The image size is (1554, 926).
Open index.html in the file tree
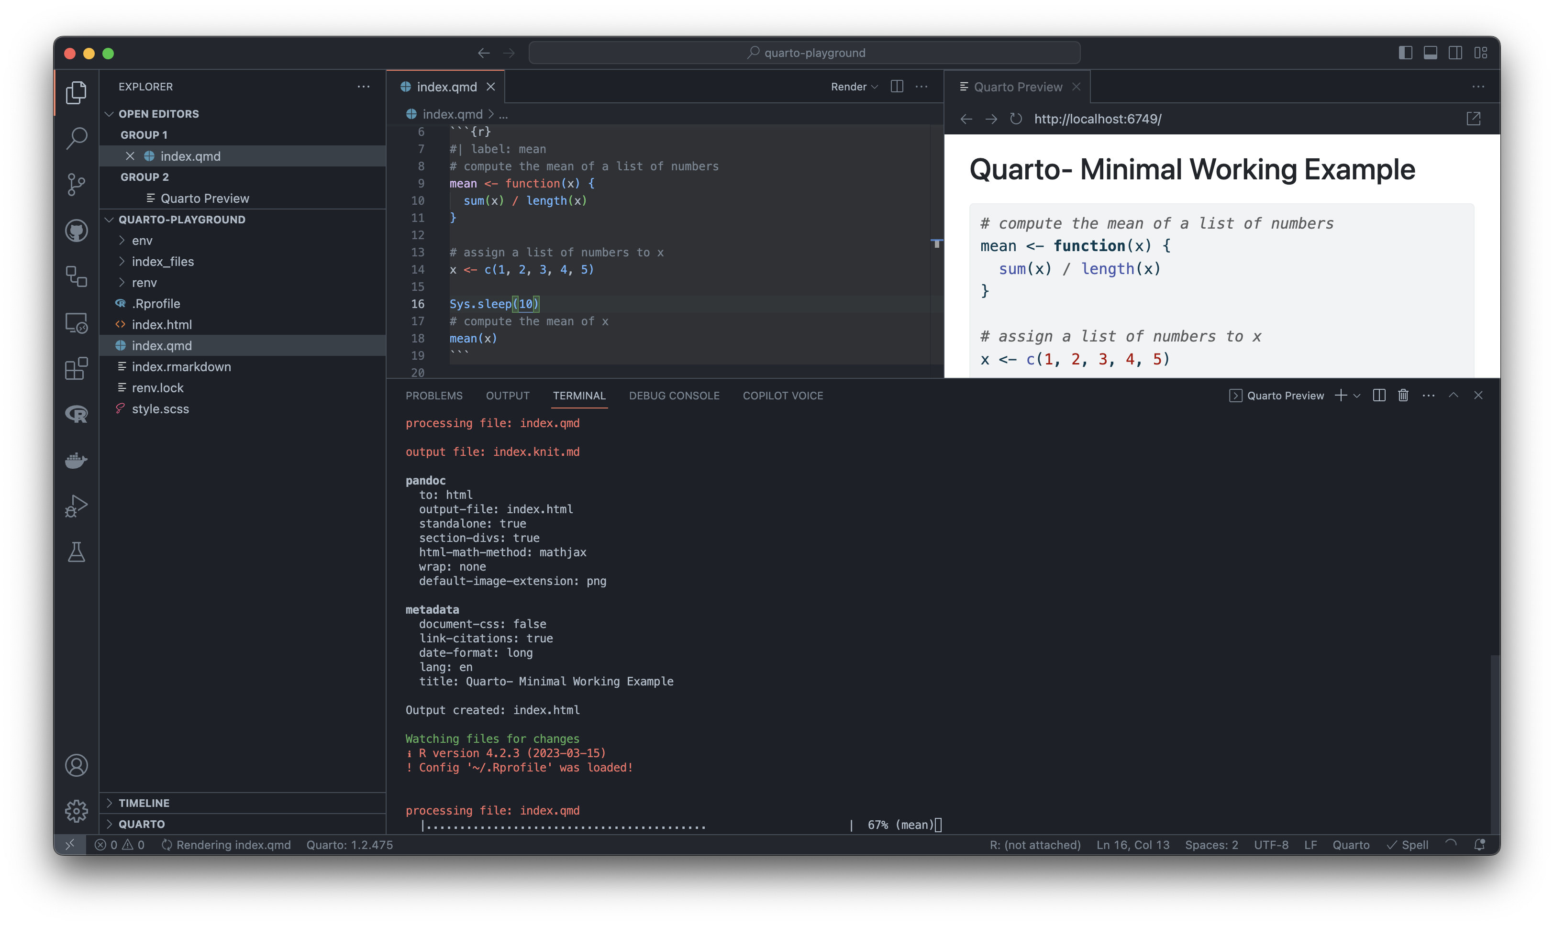(162, 324)
